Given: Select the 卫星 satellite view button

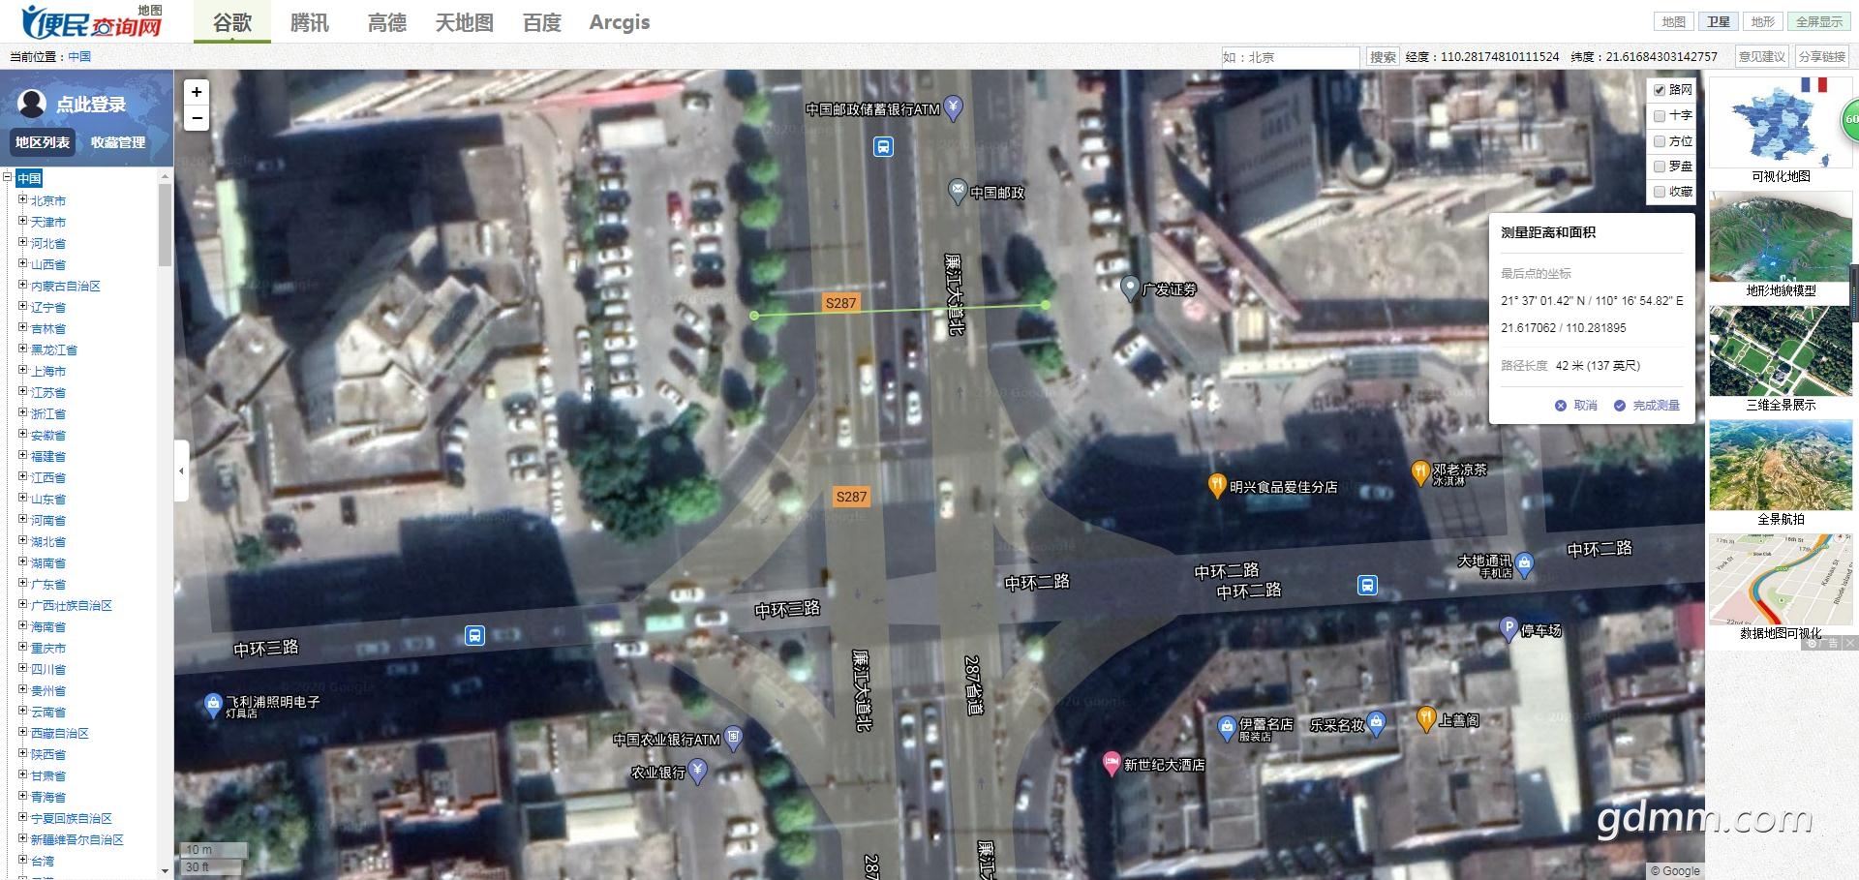Looking at the screenshot, I should pos(1719,21).
